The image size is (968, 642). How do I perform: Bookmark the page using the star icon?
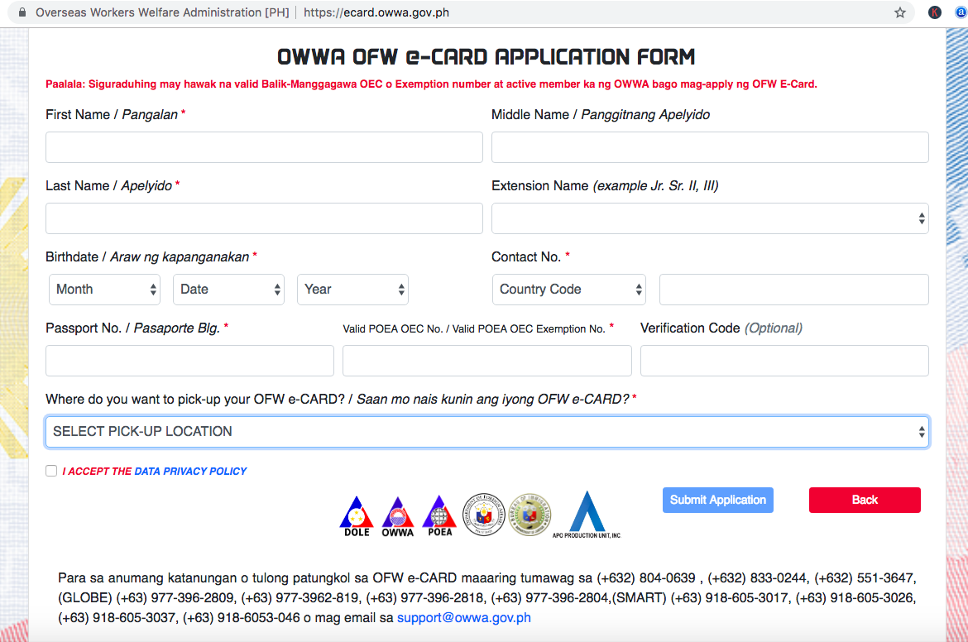tap(899, 12)
